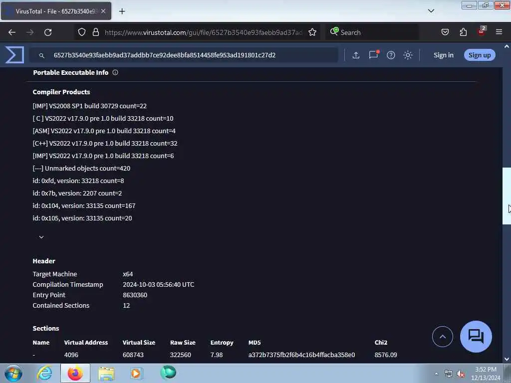Click the page vertical scrollbar thumb
This screenshot has height=383, width=511.
coord(507,195)
